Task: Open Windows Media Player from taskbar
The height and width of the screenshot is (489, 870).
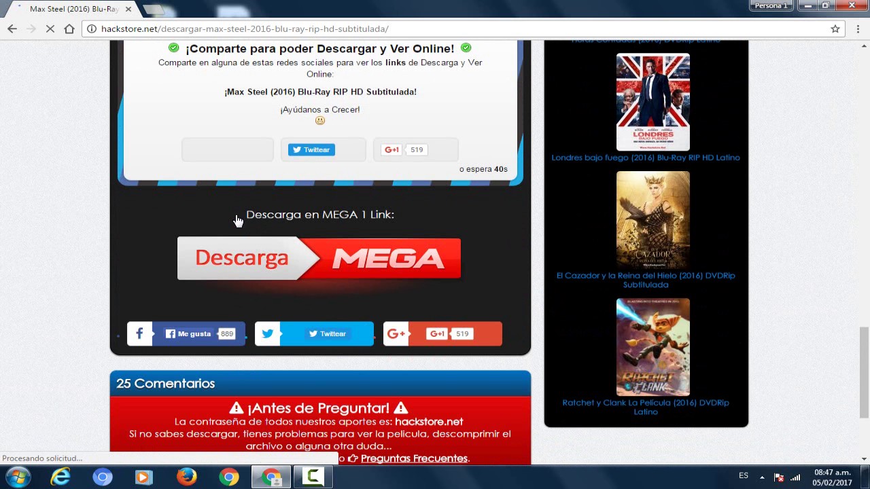Action: click(144, 477)
